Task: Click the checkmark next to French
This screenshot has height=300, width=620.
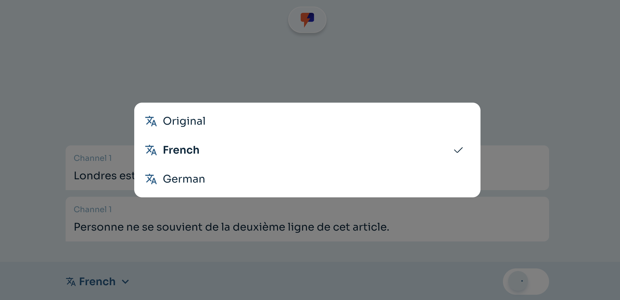Action: click(x=458, y=150)
